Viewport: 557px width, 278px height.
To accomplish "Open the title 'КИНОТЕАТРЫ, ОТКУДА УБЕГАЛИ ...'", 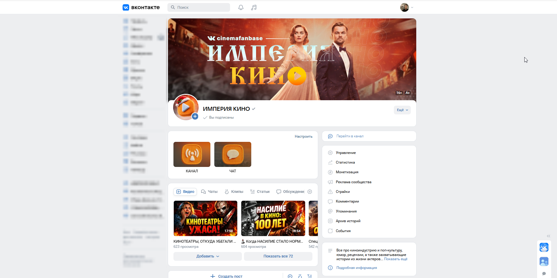I will (205, 241).
